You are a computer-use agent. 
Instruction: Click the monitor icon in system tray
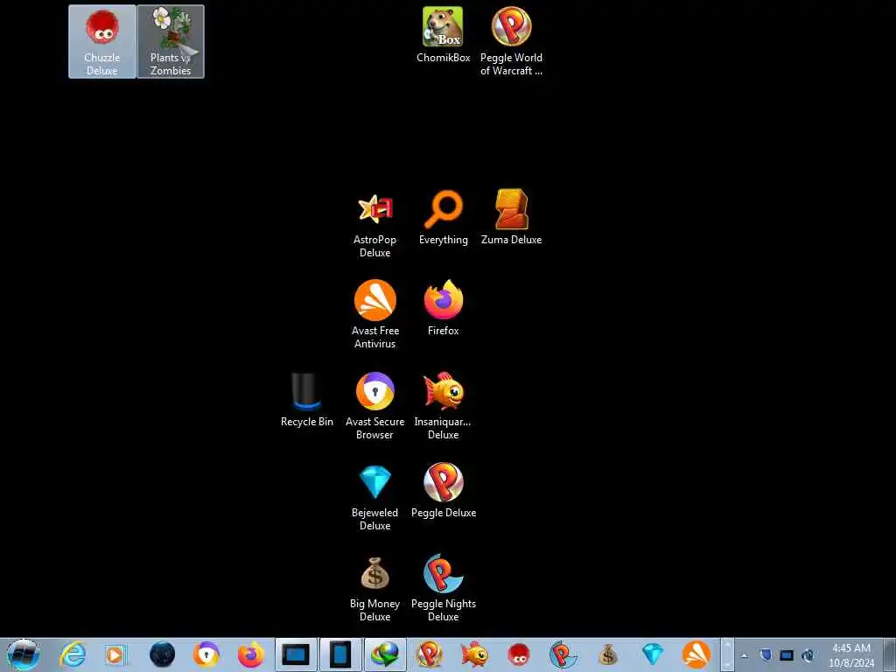(787, 654)
